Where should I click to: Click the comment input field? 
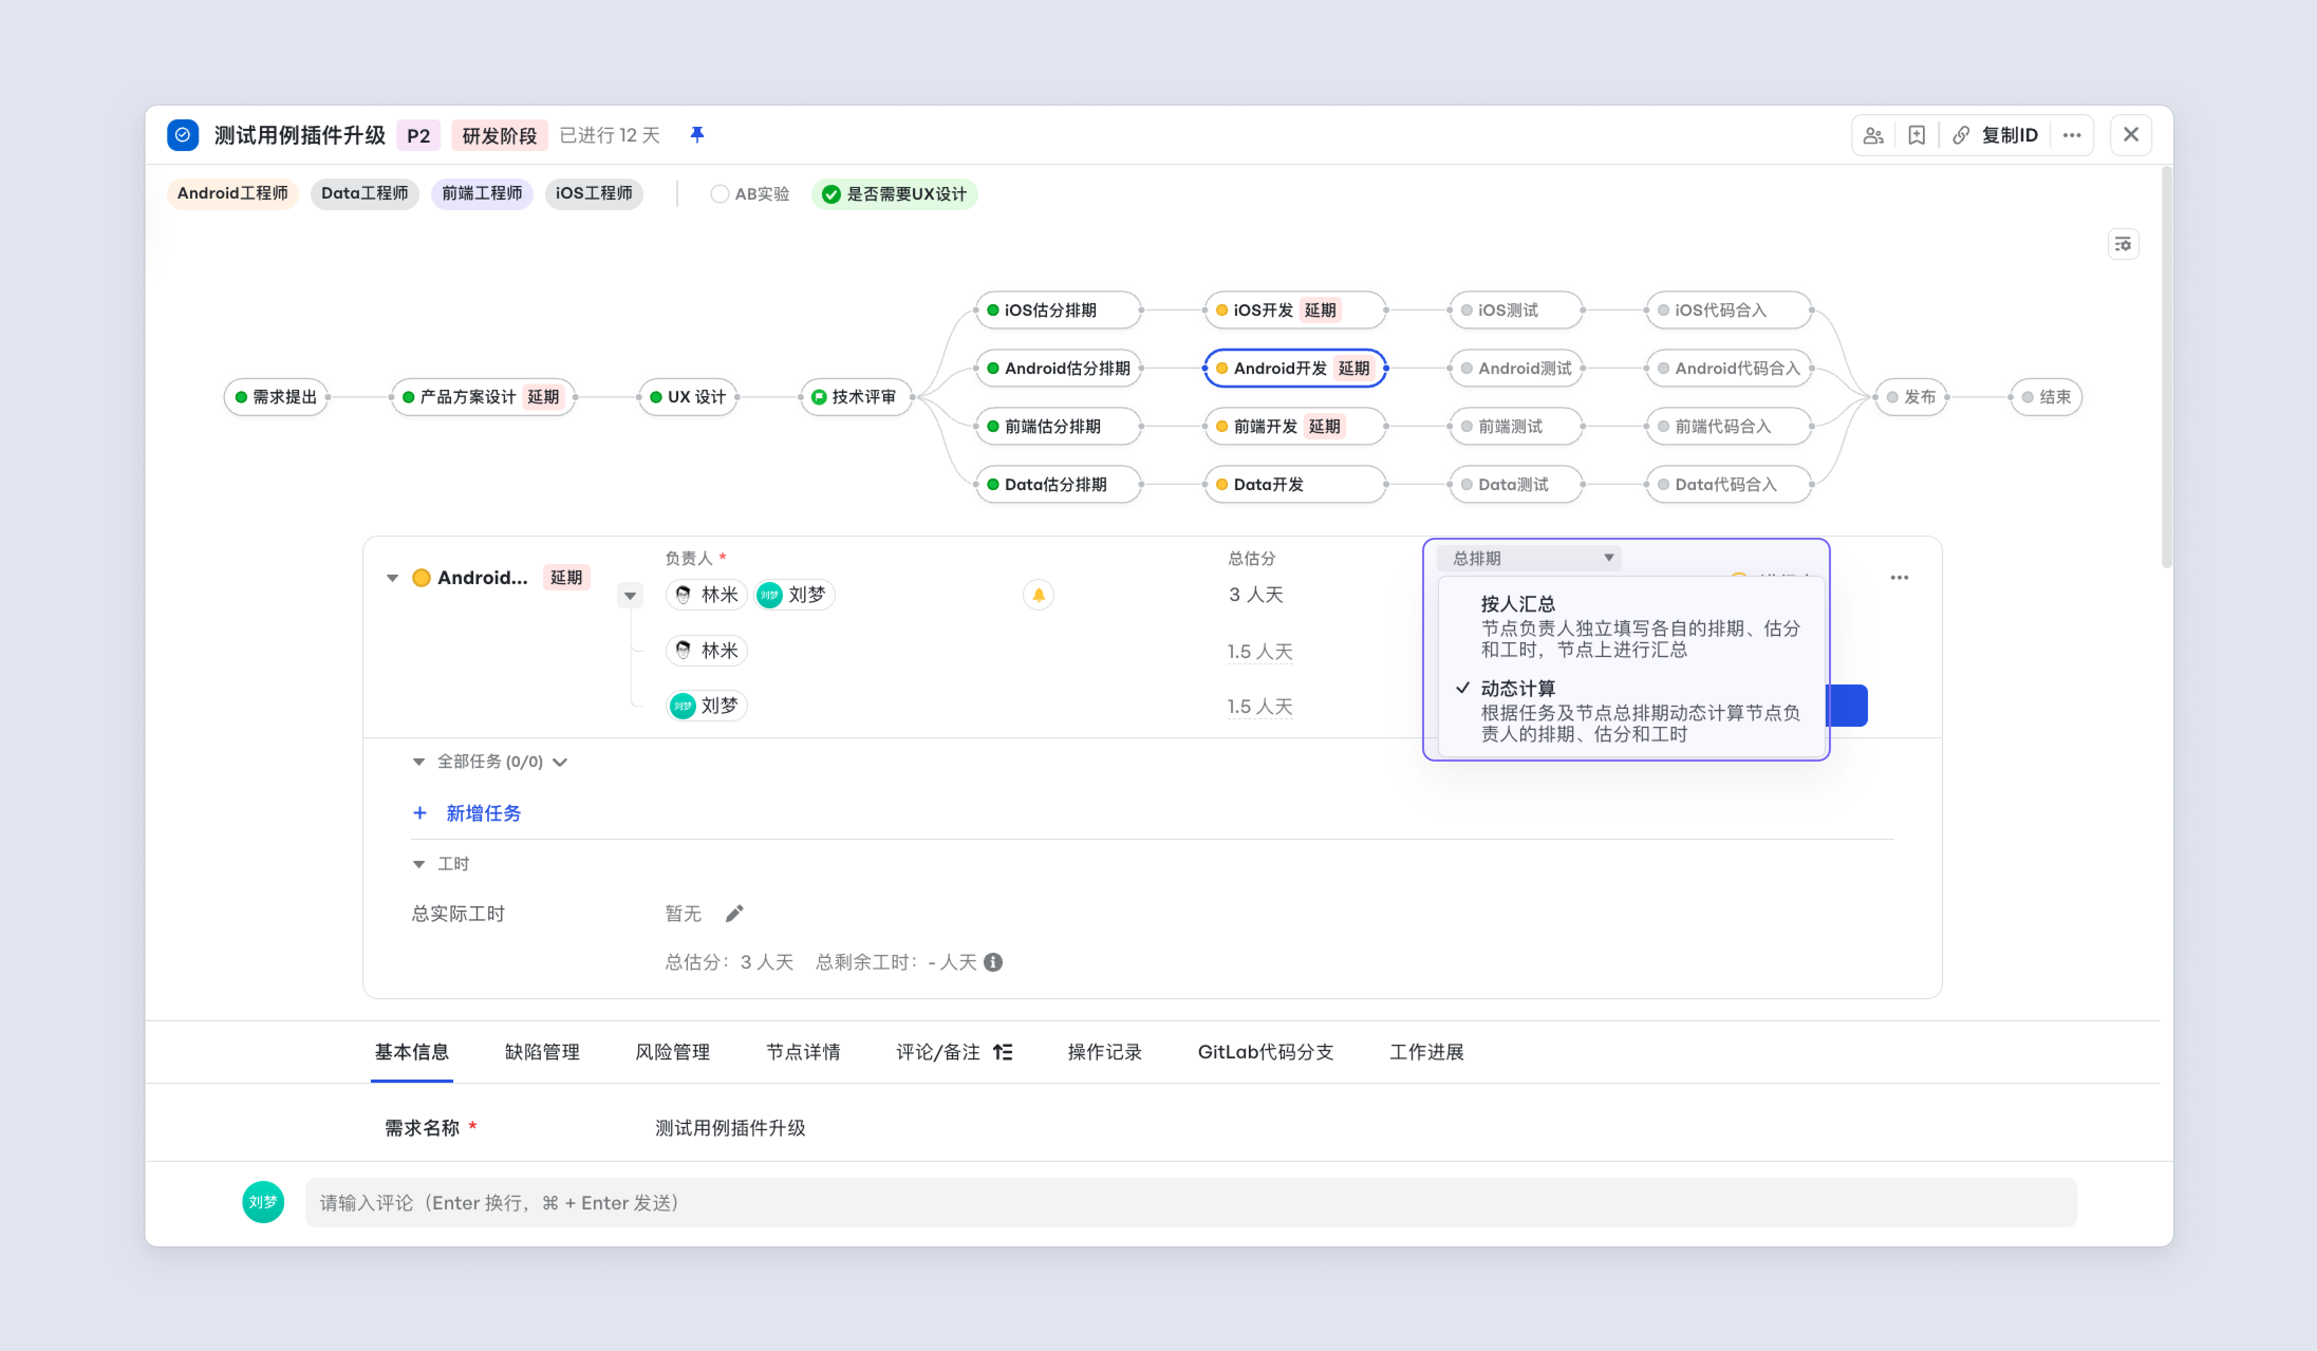click(x=1191, y=1202)
